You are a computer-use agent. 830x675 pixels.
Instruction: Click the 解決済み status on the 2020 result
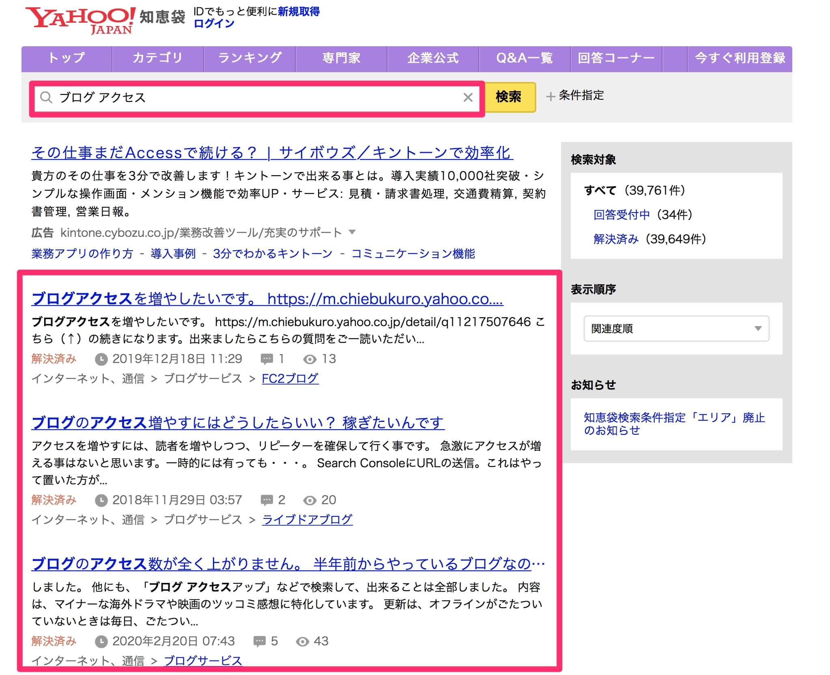pos(54,641)
